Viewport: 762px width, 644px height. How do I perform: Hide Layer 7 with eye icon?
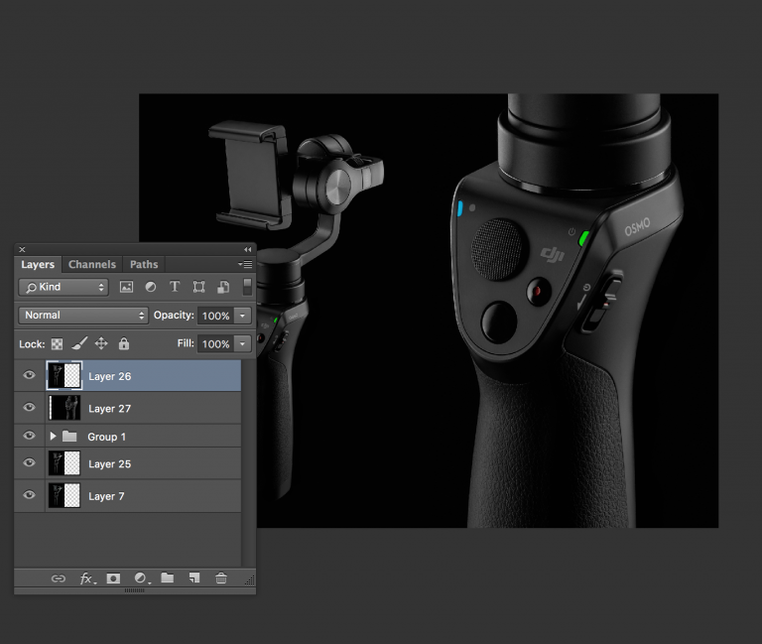click(x=29, y=495)
